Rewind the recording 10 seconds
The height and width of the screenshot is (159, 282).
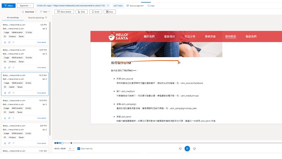point(180,149)
